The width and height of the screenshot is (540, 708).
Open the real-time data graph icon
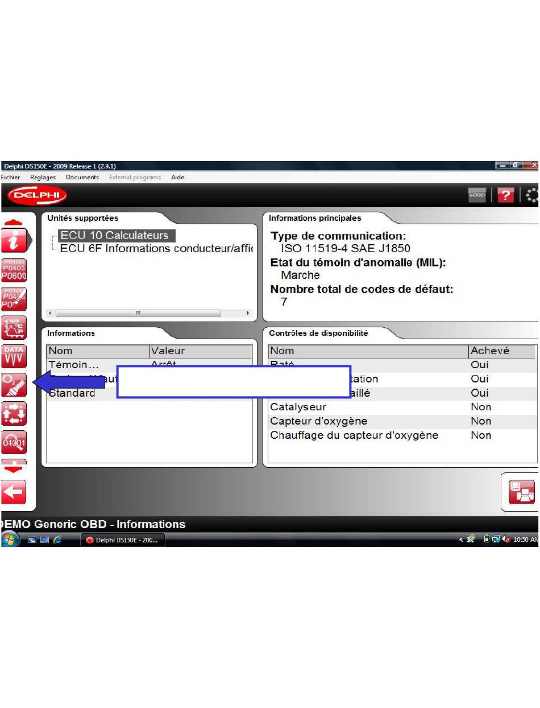14,327
